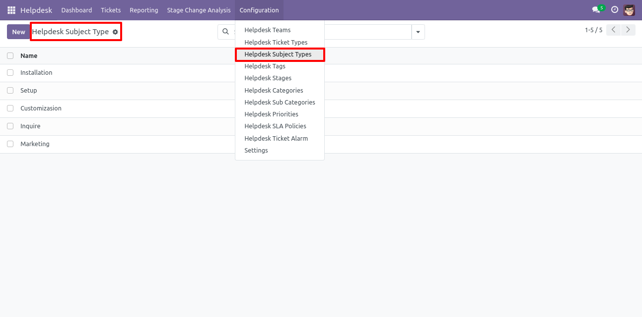Viewport: 642px width, 317px height.
Task: Select Helpdesk Subject Types menu entry
Action: (x=280, y=54)
